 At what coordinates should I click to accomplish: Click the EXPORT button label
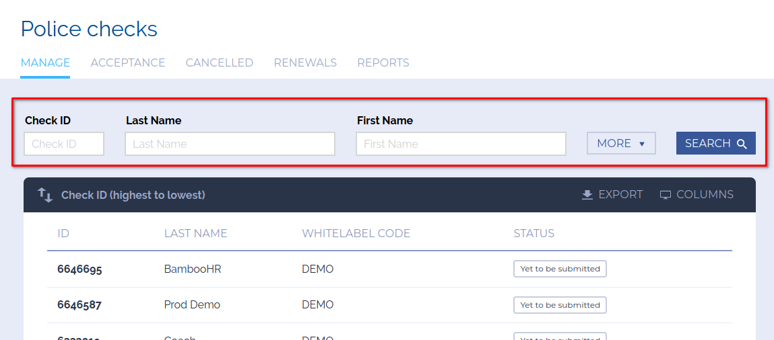pos(620,195)
